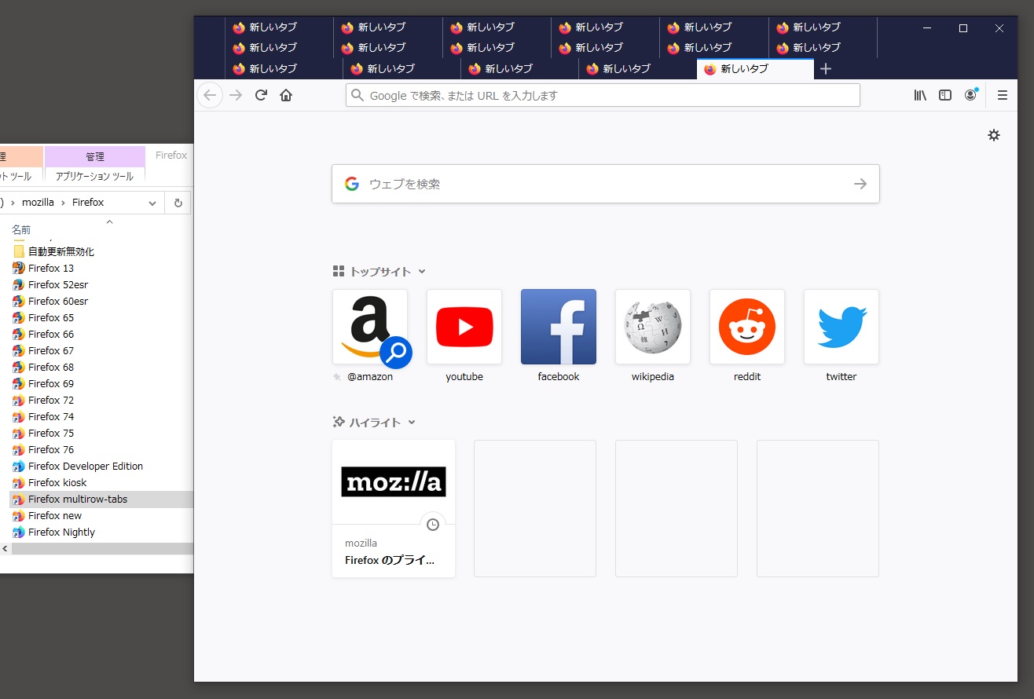Collapse the Highlights section chevron
The width and height of the screenshot is (1034, 699).
(x=412, y=423)
